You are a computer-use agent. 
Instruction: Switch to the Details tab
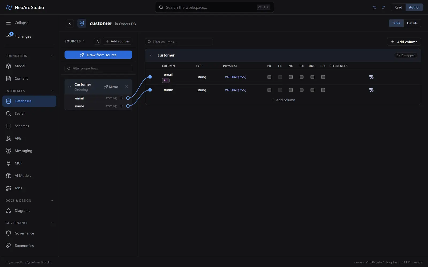pos(412,23)
